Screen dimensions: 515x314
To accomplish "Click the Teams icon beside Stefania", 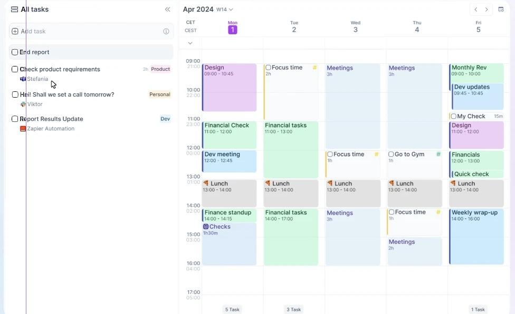I will pos(23,79).
